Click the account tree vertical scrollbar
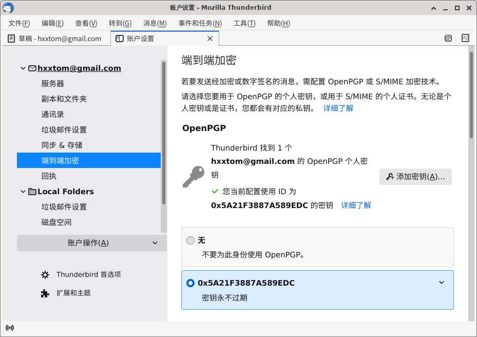The image size is (477, 337). pos(164,133)
